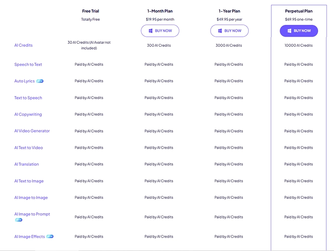Open the AI Image Effects link
This screenshot has width=334, height=251.
click(x=30, y=236)
